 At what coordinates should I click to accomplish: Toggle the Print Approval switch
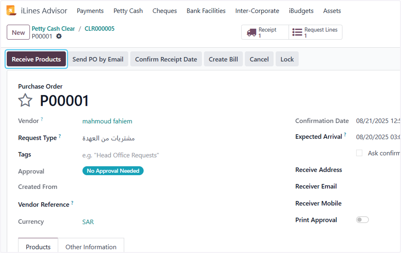(x=362, y=220)
